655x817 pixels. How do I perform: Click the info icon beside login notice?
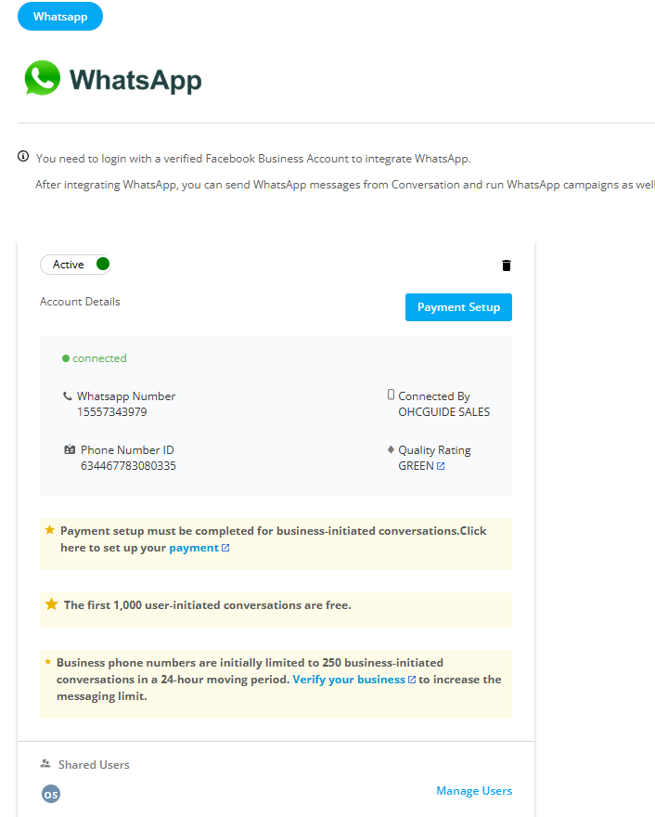click(23, 156)
